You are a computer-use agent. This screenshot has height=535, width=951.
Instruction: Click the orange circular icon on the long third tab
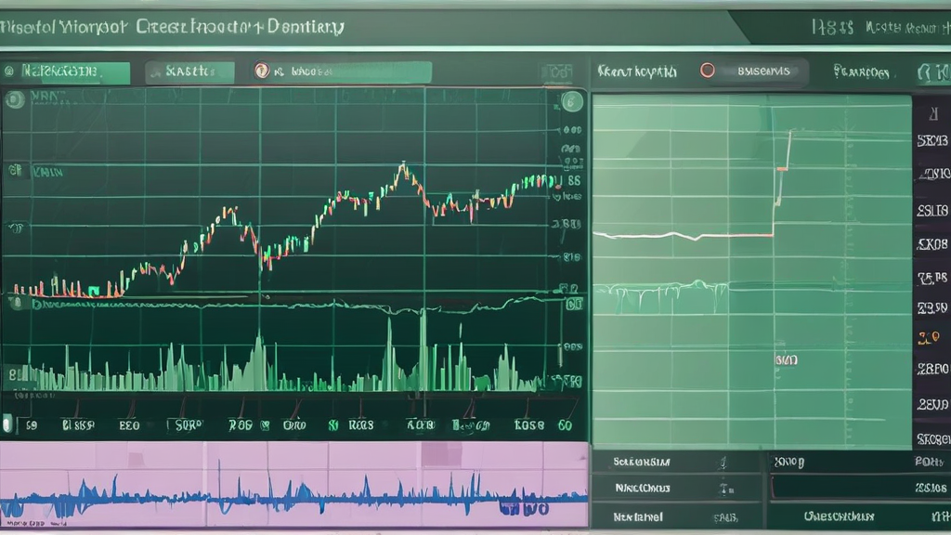(x=261, y=71)
